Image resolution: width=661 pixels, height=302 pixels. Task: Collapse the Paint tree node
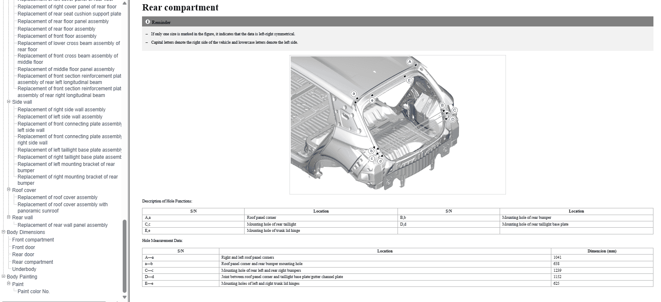[9, 284]
